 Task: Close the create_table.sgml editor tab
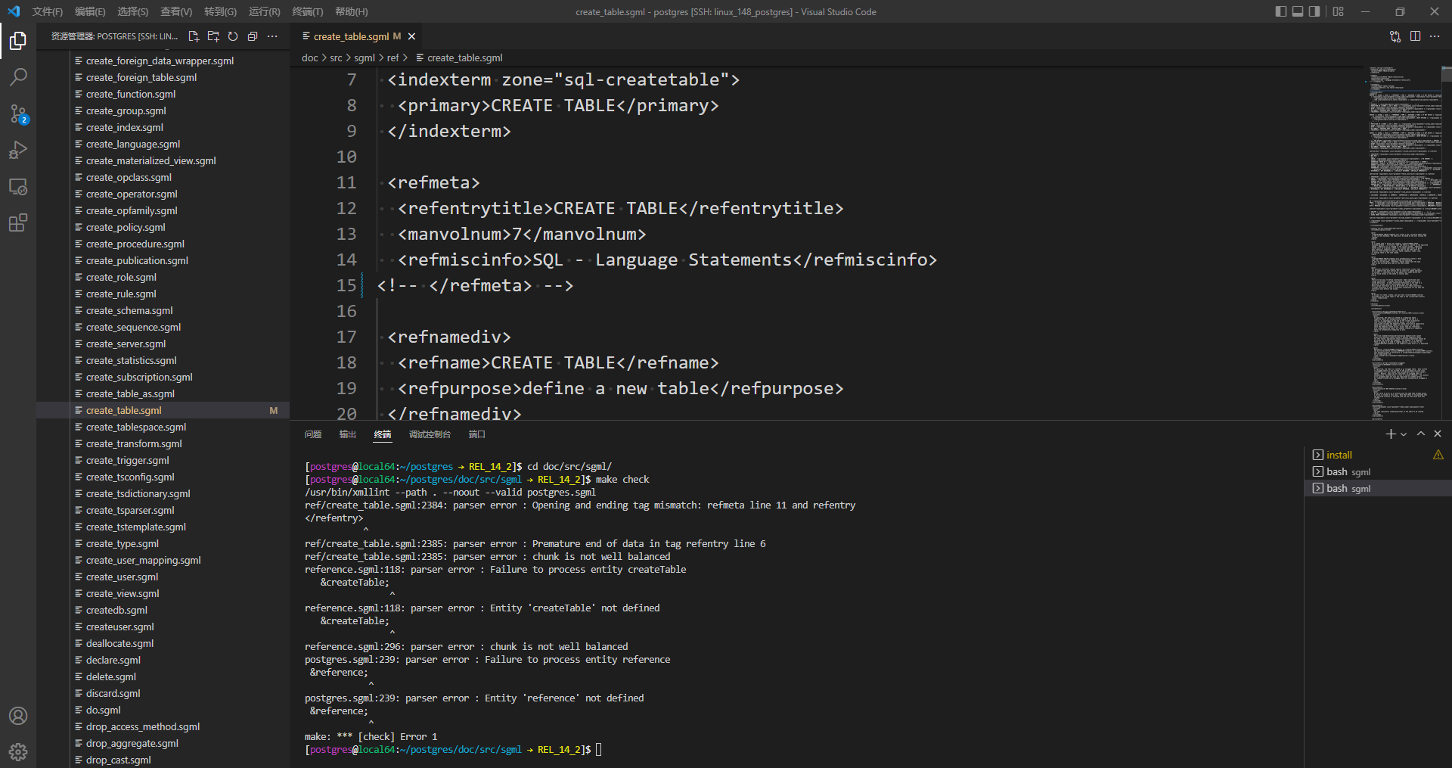411,36
